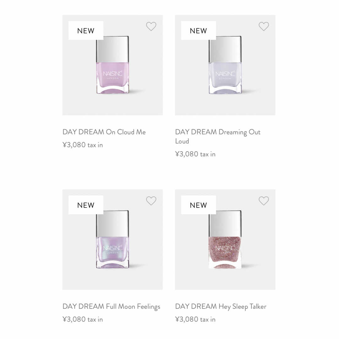Add DAY DREAM Dreaming Out Loud to wishlist
The image size is (339, 339).
tap(264, 26)
